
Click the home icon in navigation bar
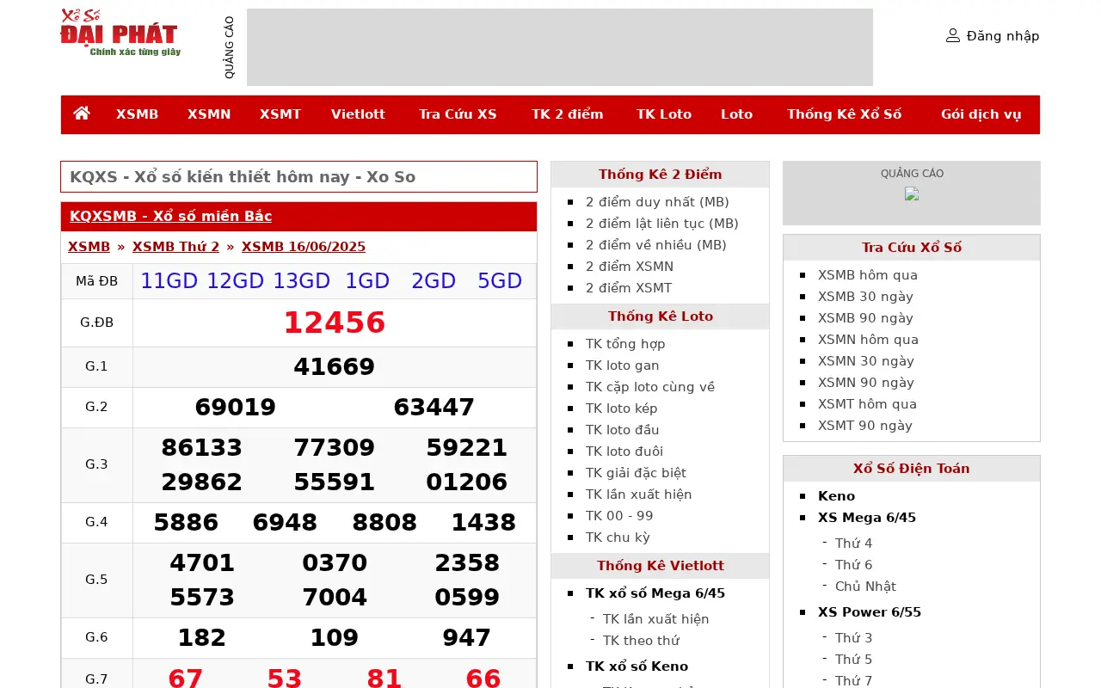(x=82, y=114)
